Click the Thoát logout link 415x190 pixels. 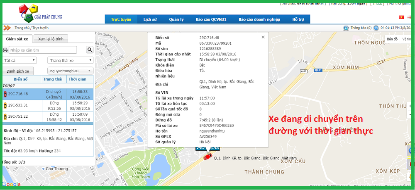point(377,3)
